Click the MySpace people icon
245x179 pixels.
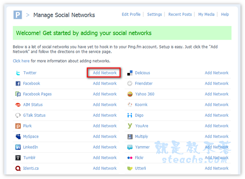coord(18,137)
